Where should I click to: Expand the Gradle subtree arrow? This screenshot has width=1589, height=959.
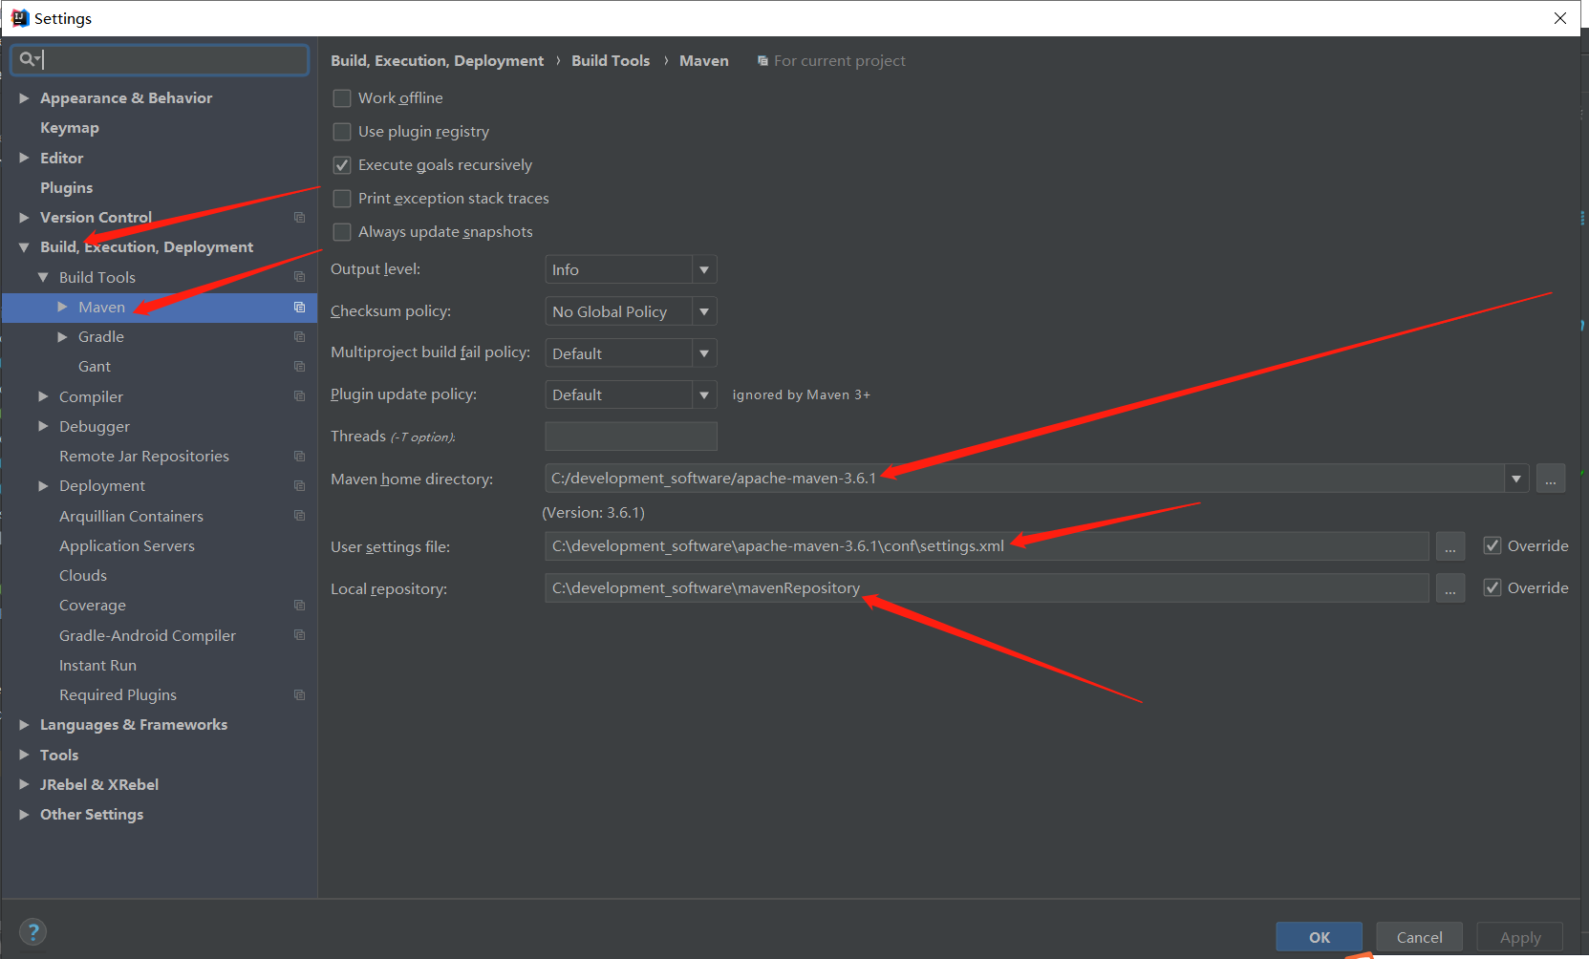62,337
